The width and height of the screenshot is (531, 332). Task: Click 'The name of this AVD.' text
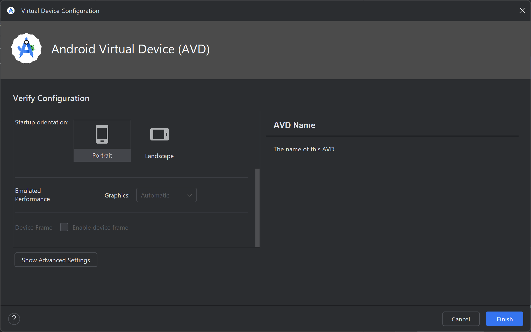305,149
